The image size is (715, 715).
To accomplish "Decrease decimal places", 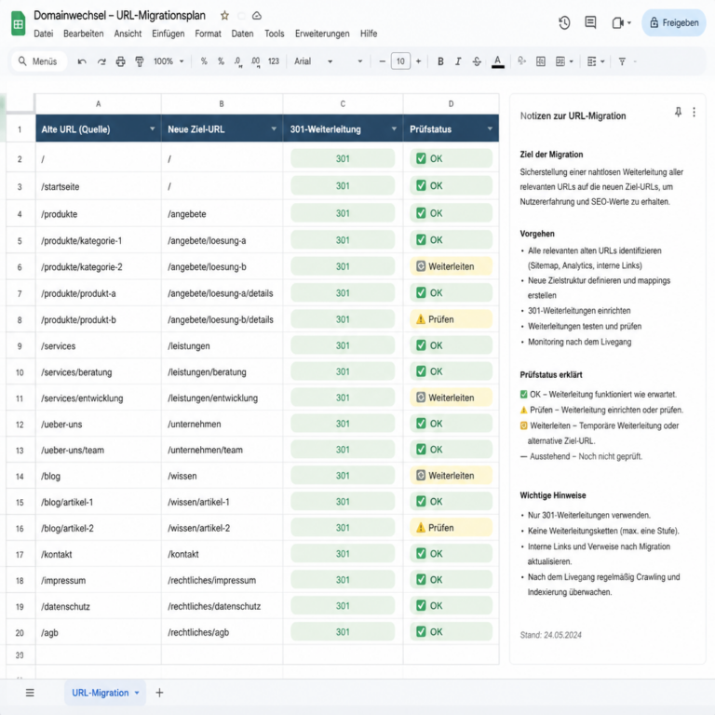I will [238, 61].
